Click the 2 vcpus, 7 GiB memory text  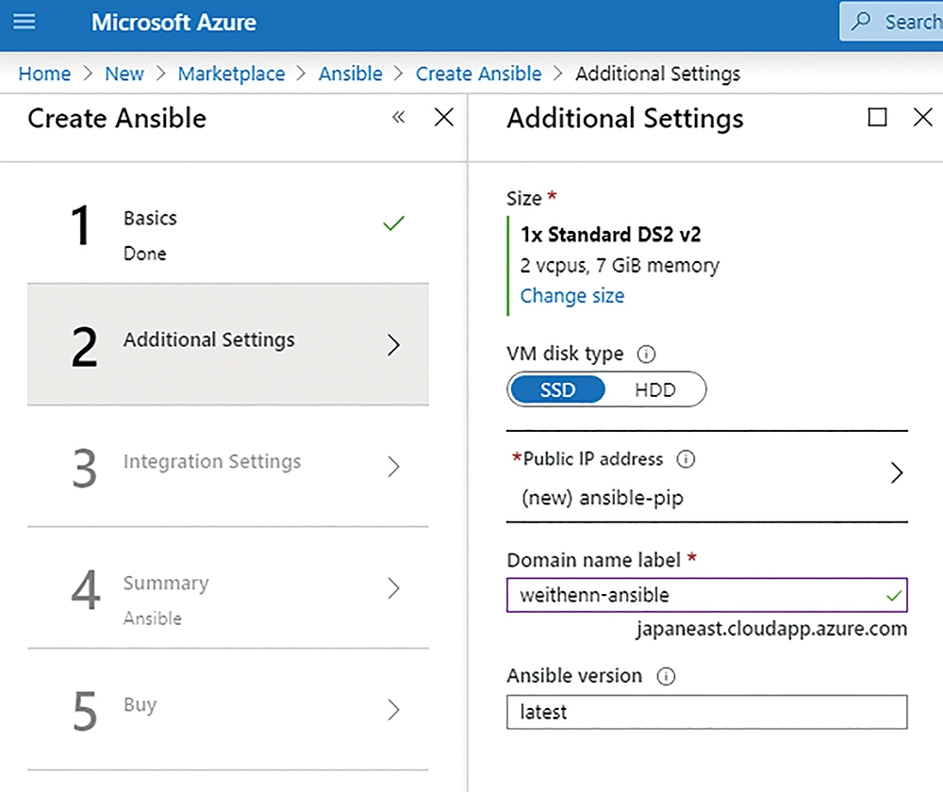(x=620, y=265)
